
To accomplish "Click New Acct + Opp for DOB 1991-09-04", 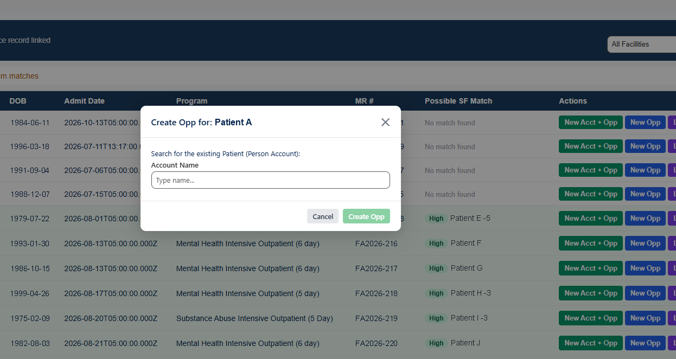I will pos(591,170).
